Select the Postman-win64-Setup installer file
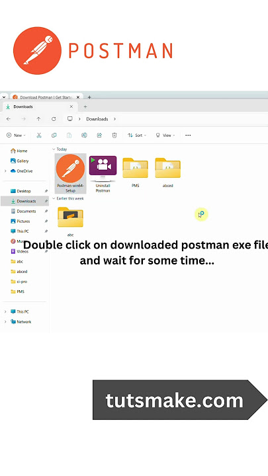 [x=70, y=173]
